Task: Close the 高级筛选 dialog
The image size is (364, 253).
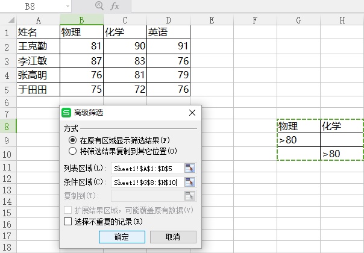Action: pyautogui.click(x=192, y=113)
